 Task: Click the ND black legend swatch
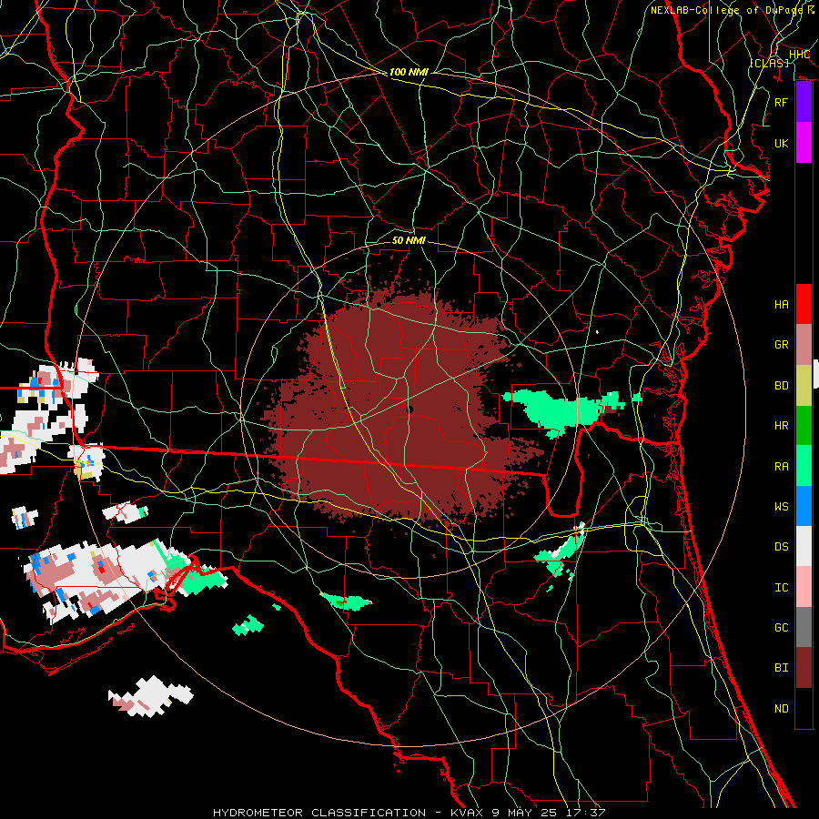click(804, 708)
